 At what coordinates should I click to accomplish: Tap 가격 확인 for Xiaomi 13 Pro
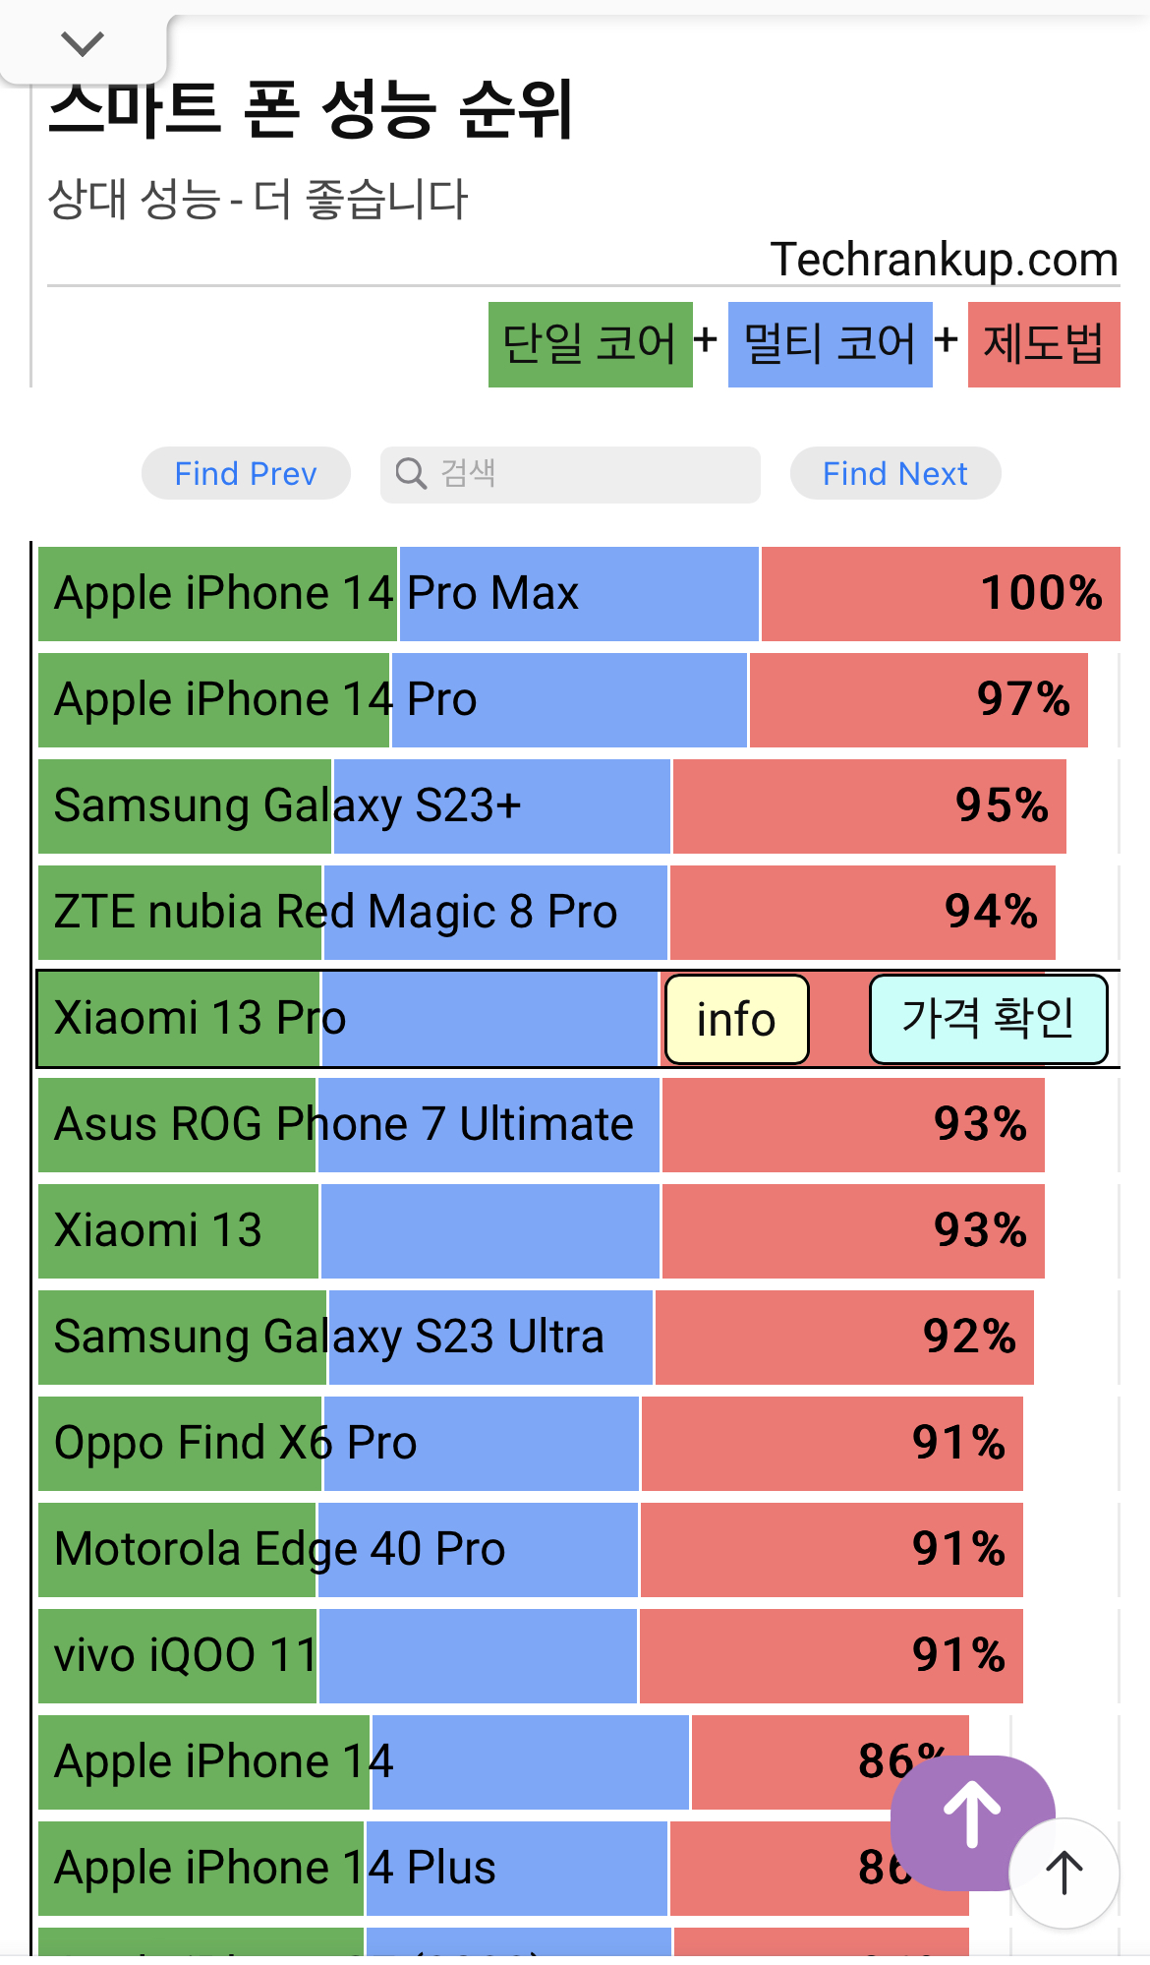pos(988,1019)
